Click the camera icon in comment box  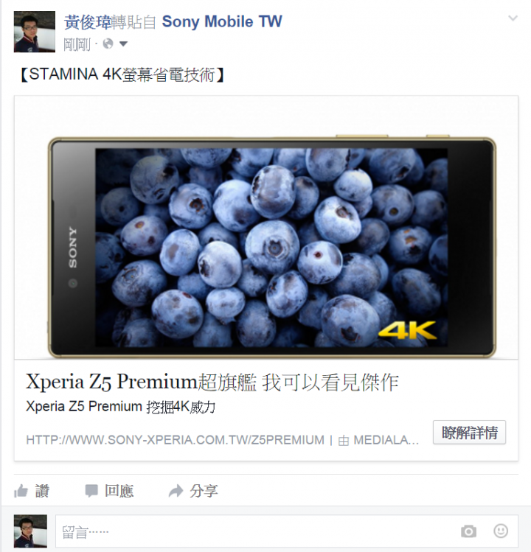468,531
